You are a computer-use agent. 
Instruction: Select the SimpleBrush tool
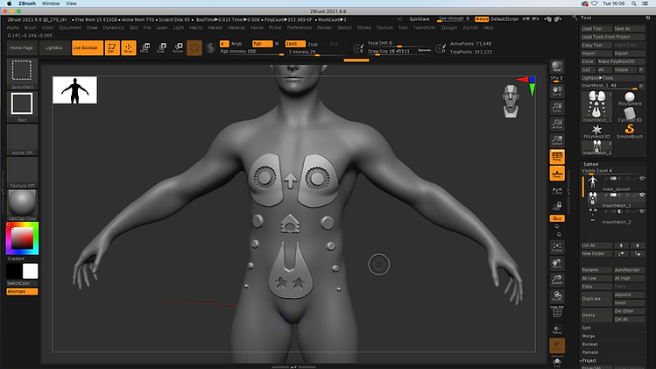630,131
